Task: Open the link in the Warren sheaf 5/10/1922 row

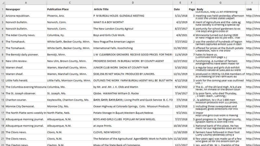Action: click(253, 67)
